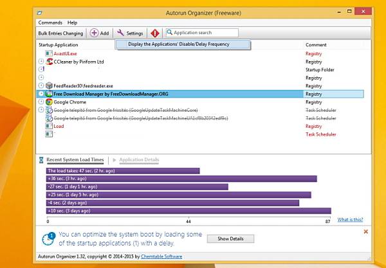Click the Application search field
Image resolution: width=386 pixels, height=268 pixels.
point(202,32)
